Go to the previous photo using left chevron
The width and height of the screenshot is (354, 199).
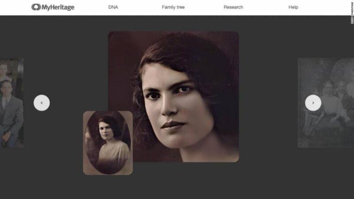pos(42,103)
